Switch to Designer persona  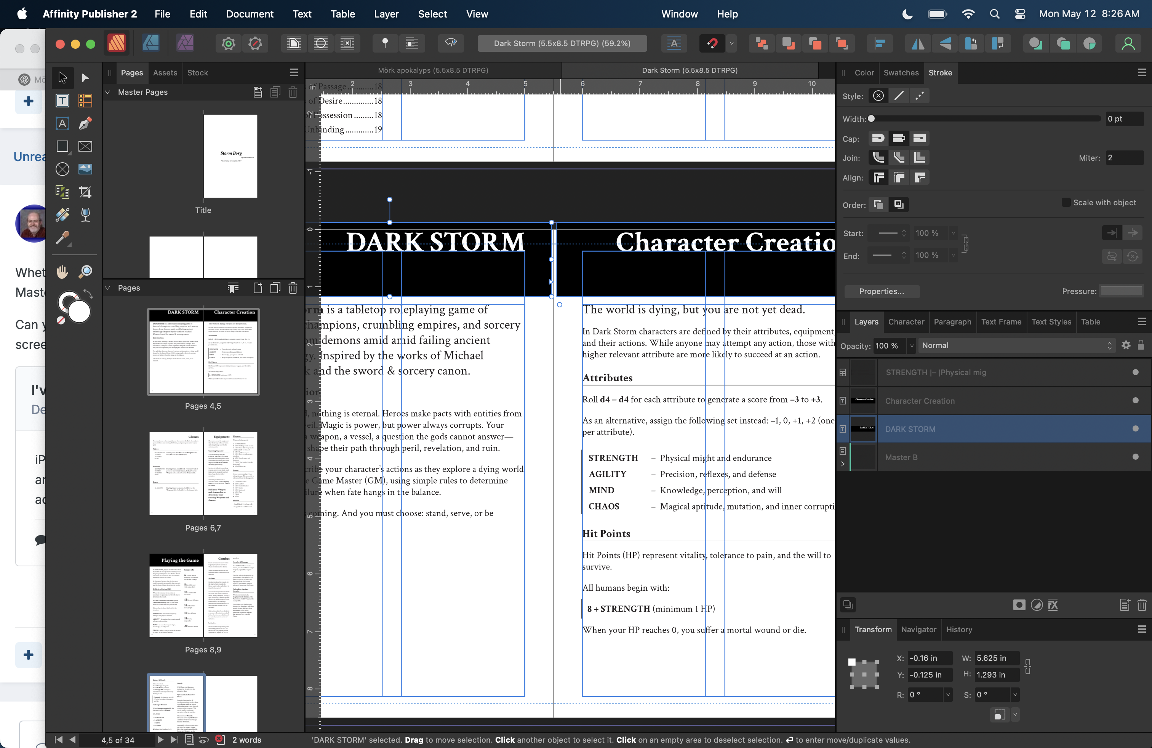point(150,43)
